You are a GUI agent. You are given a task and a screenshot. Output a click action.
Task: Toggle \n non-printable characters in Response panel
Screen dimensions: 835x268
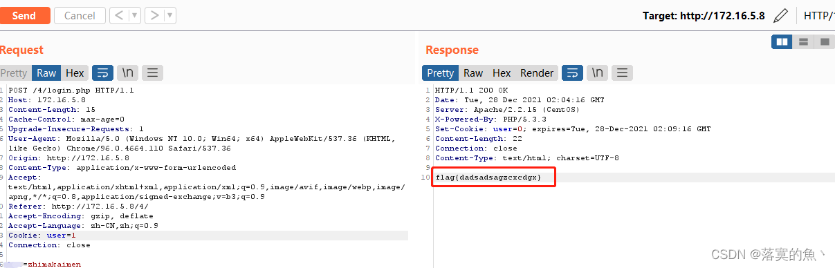click(598, 73)
